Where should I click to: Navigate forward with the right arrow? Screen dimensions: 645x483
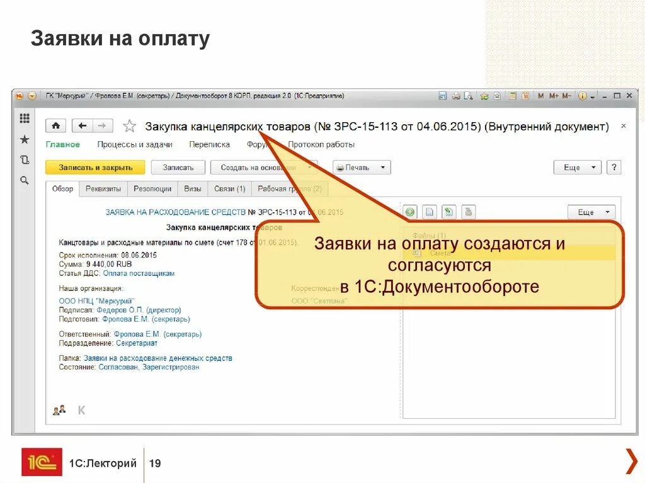click(102, 126)
